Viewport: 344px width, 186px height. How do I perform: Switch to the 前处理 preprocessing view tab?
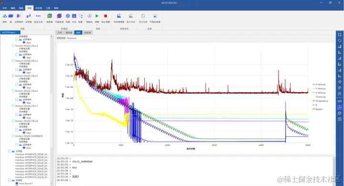coord(69,33)
